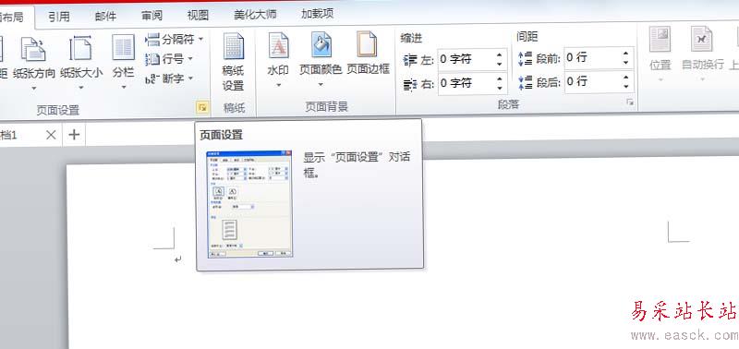Click the 位置 position icon

click(660, 39)
